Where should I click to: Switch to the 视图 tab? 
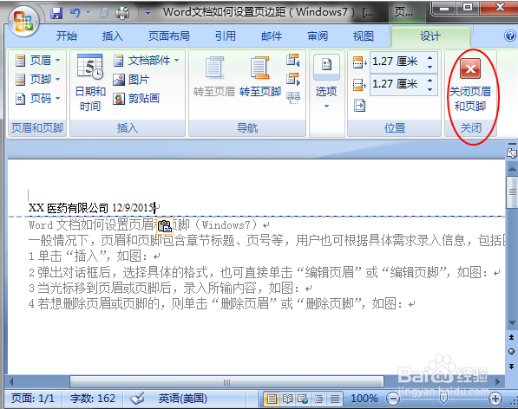click(x=363, y=36)
